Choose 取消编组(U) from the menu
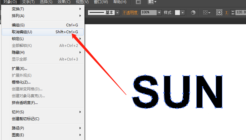Screen dimensions: 246x140 pyautogui.click(x=22, y=32)
